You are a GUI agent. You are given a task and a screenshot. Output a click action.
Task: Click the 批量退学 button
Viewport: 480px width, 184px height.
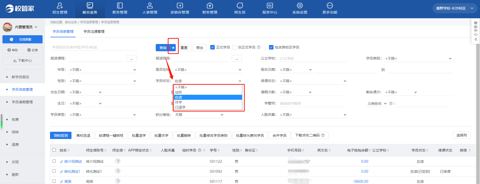(139, 135)
